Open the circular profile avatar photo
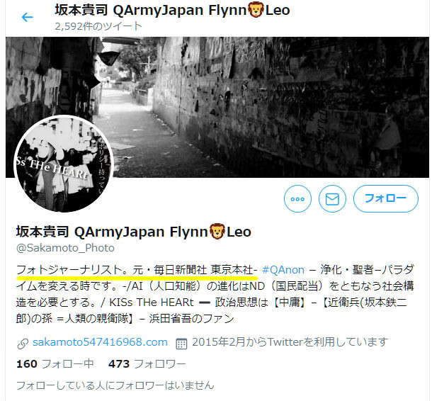 pos(64,164)
